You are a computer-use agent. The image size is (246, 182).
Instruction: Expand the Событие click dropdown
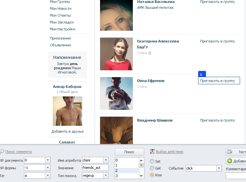219,168
